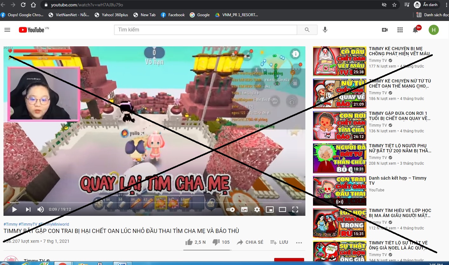
Task: Click the #TimmyTV hashtag link
Action: 28,224
